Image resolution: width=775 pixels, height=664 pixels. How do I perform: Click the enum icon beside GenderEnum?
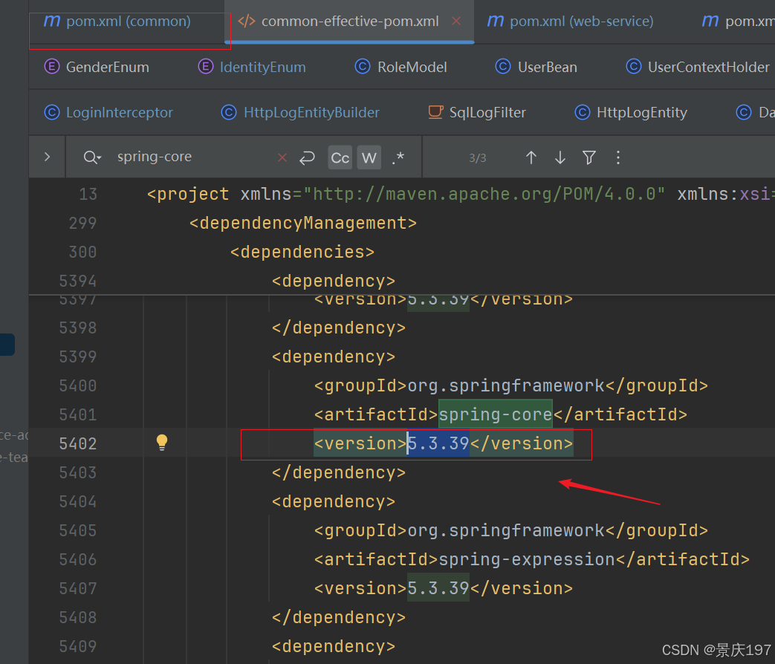(51, 67)
